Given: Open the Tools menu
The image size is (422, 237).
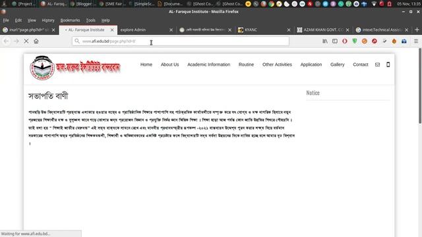Looking at the screenshot, I should (x=91, y=20).
